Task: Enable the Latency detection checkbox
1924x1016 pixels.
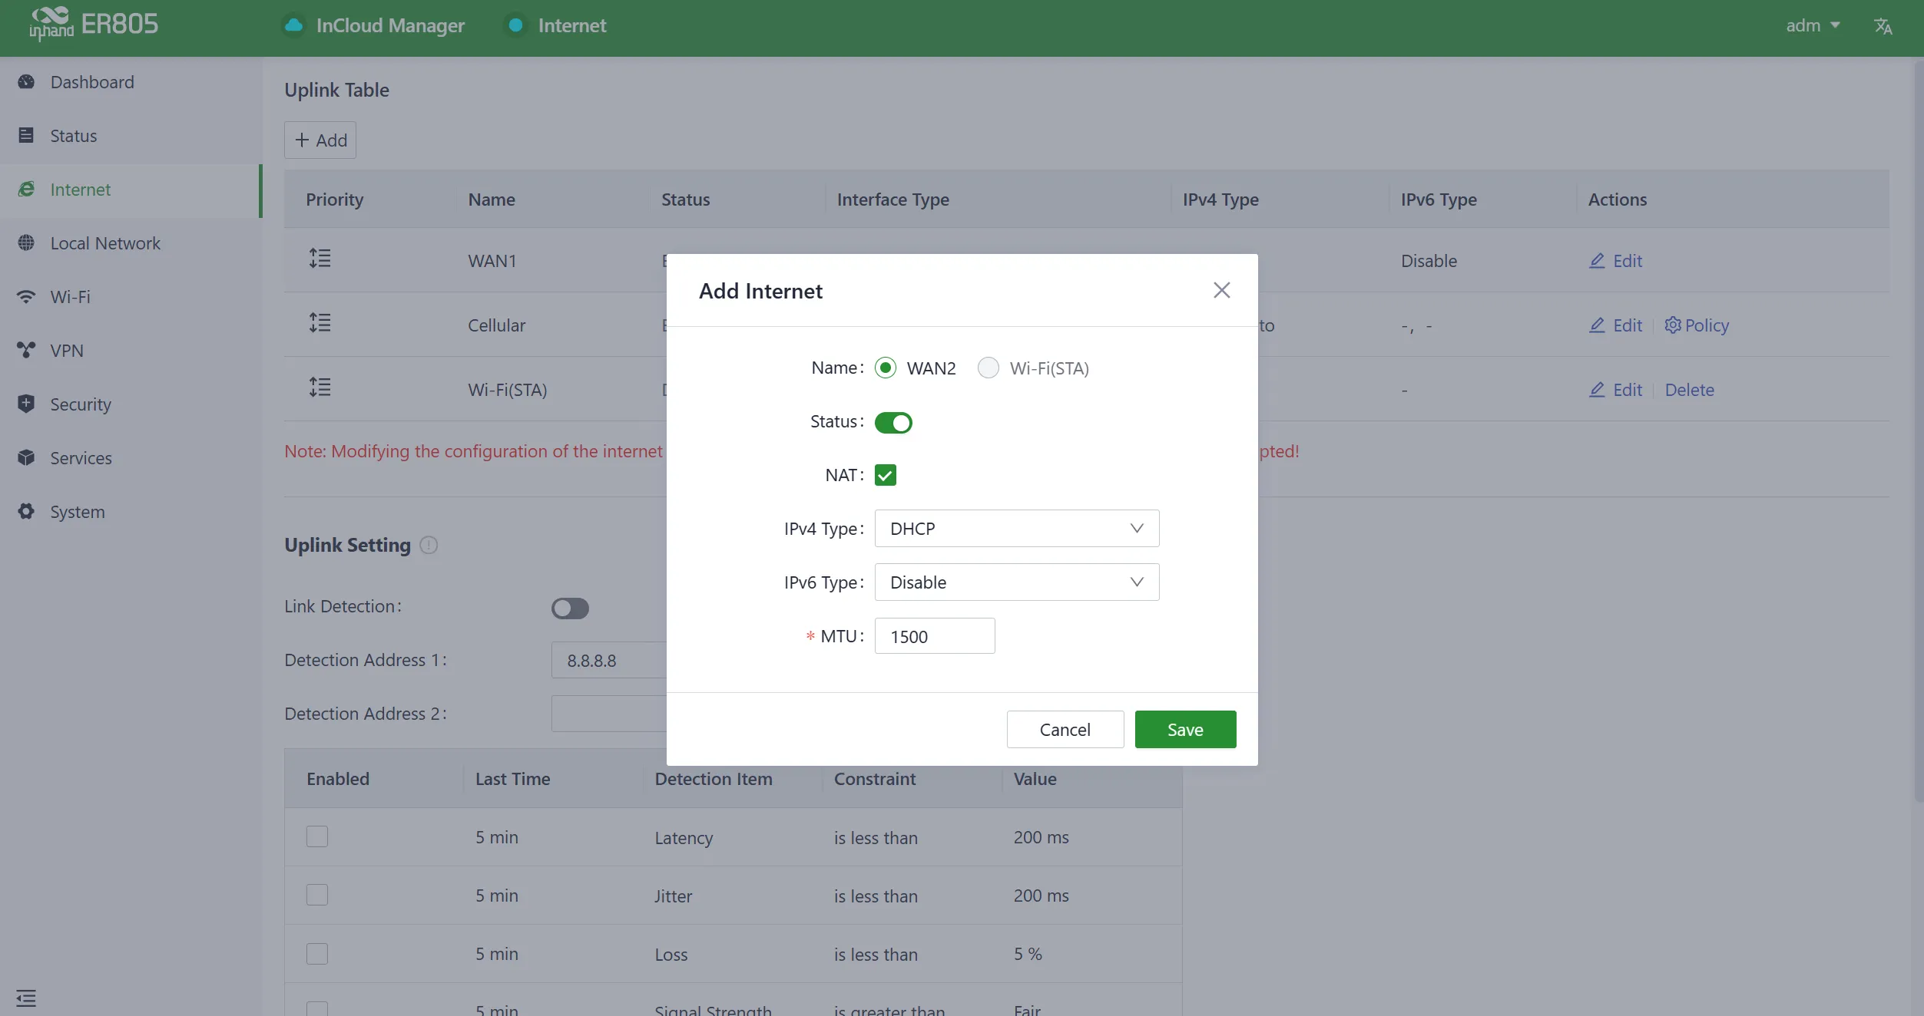Action: (316, 837)
